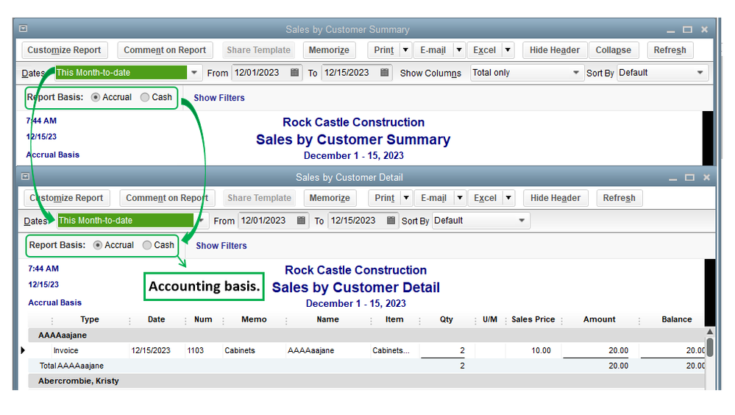Click Print button in Detail window
The image size is (735, 415).
click(x=385, y=198)
